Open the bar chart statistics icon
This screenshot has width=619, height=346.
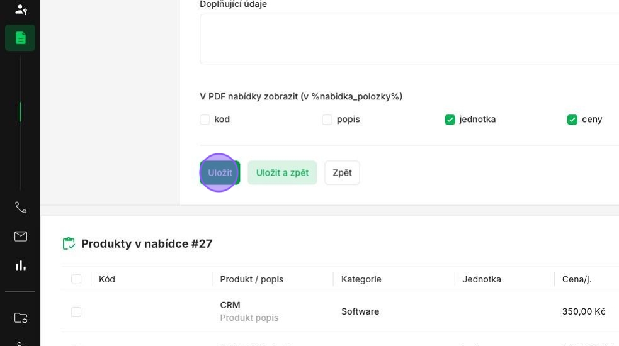[21, 265]
